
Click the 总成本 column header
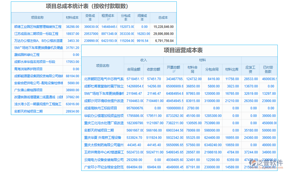point(162,17)
